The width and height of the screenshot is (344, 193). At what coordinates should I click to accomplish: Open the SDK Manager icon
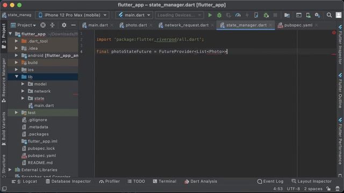[x=318, y=15]
